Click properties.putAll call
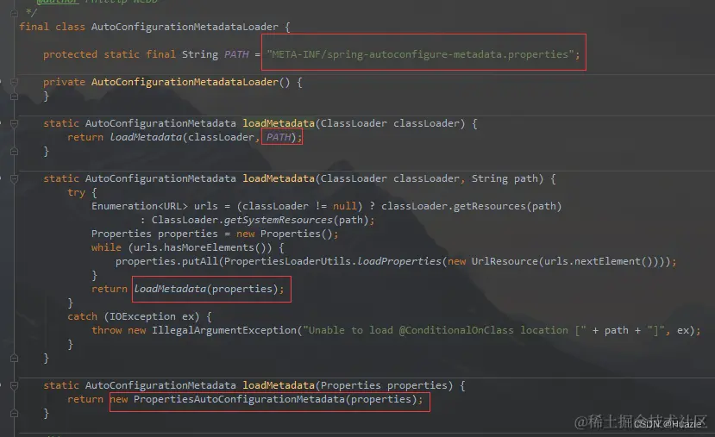Viewport: 715px width, 437px height. 166,261
